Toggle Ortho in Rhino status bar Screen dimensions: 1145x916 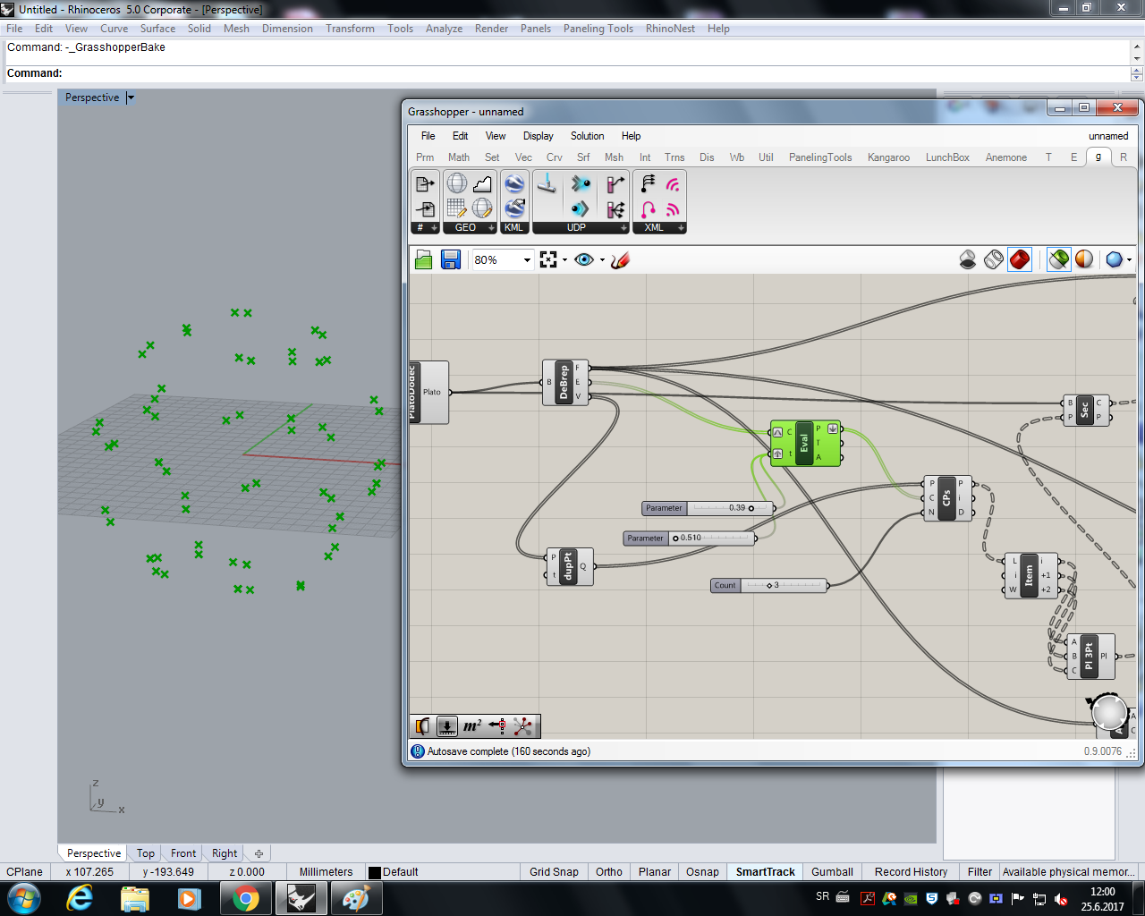[609, 871]
